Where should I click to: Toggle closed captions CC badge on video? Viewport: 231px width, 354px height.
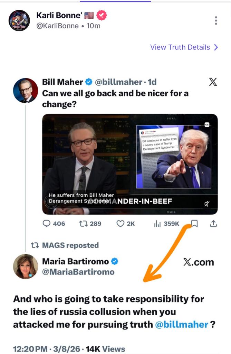coord(208,125)
